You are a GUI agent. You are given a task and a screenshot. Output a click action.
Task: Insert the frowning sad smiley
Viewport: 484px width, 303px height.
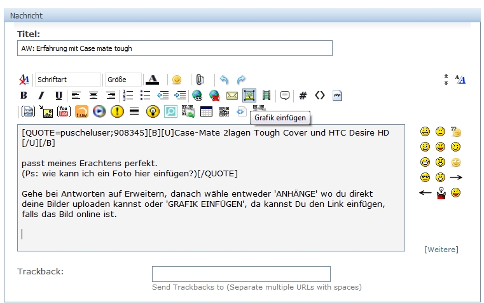pyautogui.click(x=441, y=132)
